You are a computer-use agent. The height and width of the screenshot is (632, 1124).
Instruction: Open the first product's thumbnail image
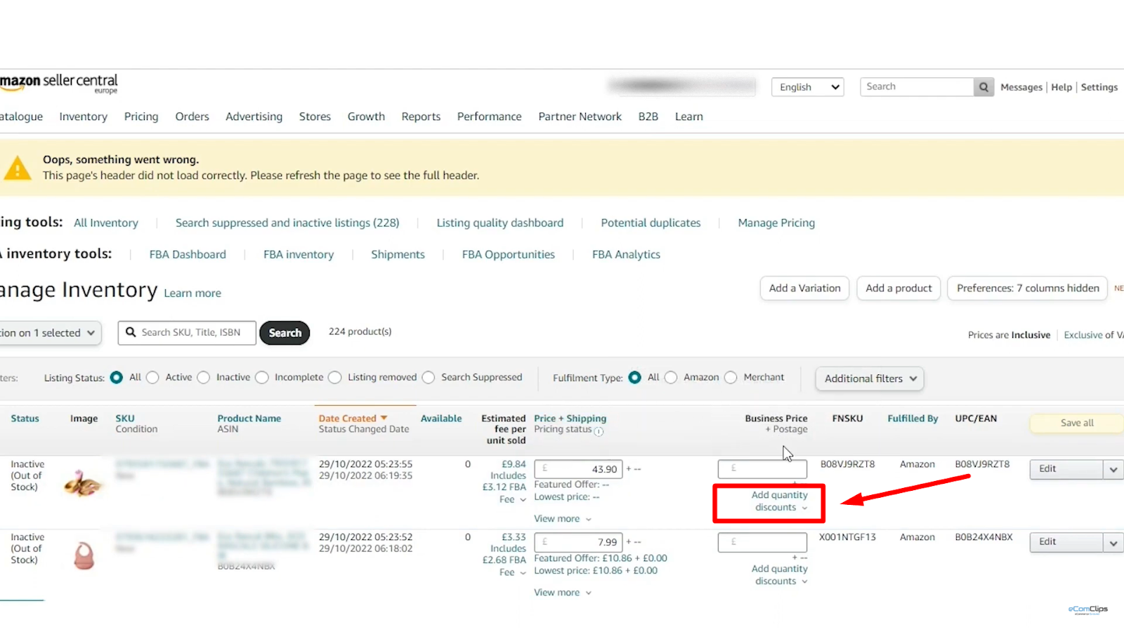(83, 482)
